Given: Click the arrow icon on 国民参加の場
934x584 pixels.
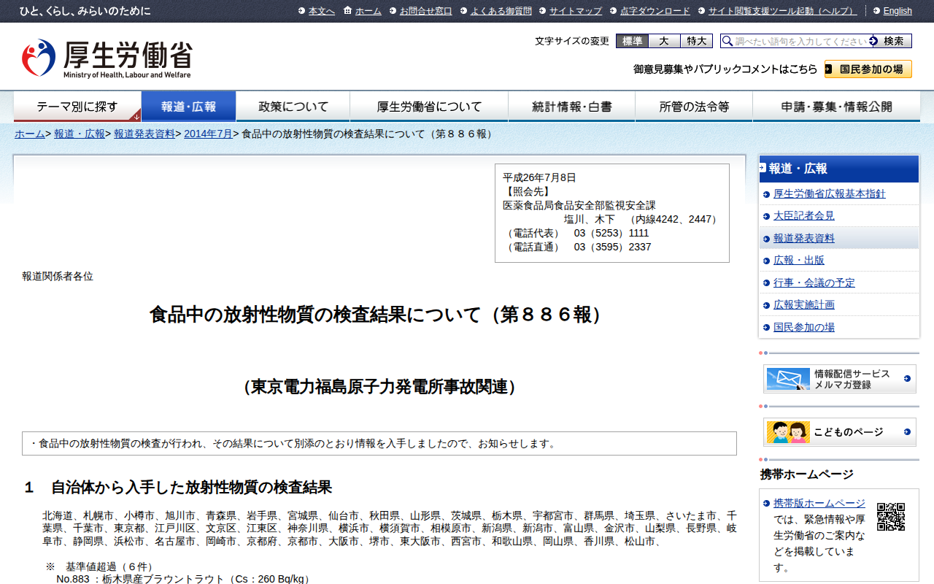Looking at the screenshot, I should coord(830,69).
